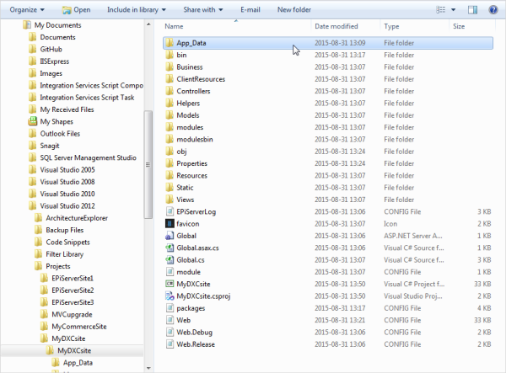Select the Web.Release config file icon
506x373 pixels.
(169, 345)
